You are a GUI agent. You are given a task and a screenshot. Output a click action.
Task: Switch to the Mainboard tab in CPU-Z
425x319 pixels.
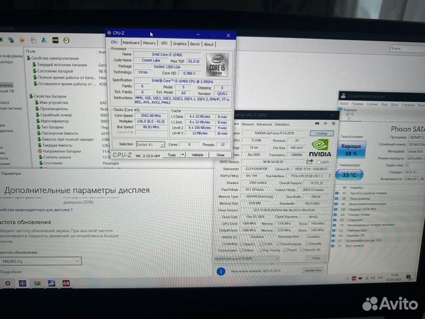coord(131,43)
